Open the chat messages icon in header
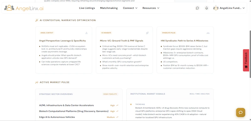 point(198,8)
